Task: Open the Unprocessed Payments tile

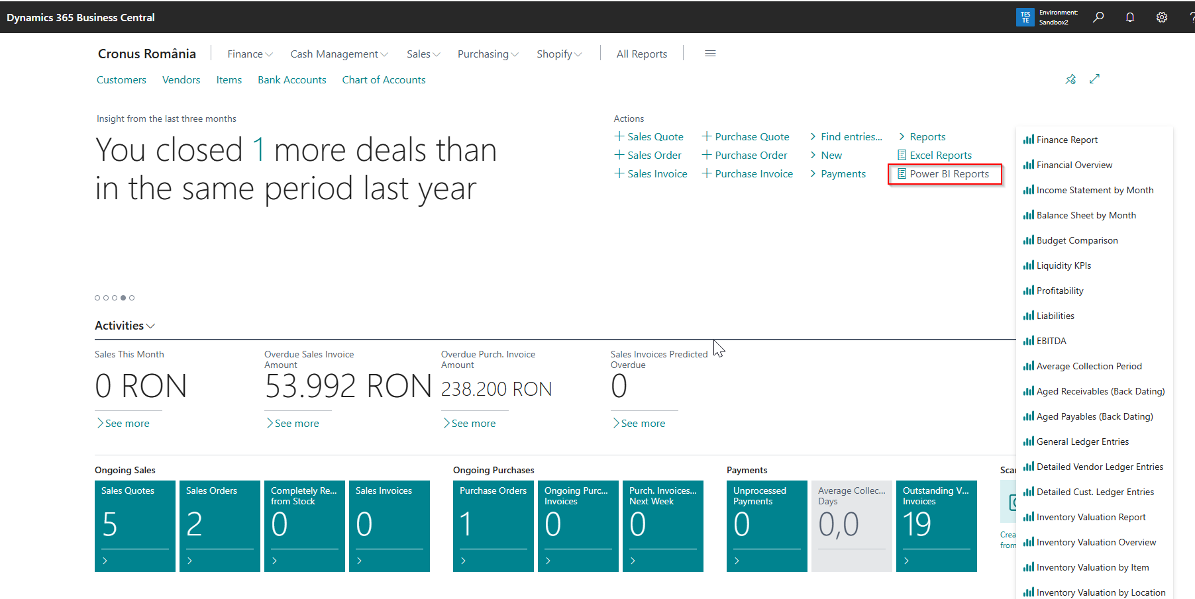Action: (767, 526)
